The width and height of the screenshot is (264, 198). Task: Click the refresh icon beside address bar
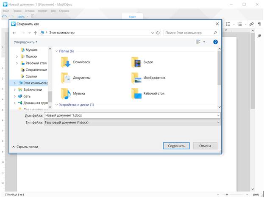(x=158, y=33)
